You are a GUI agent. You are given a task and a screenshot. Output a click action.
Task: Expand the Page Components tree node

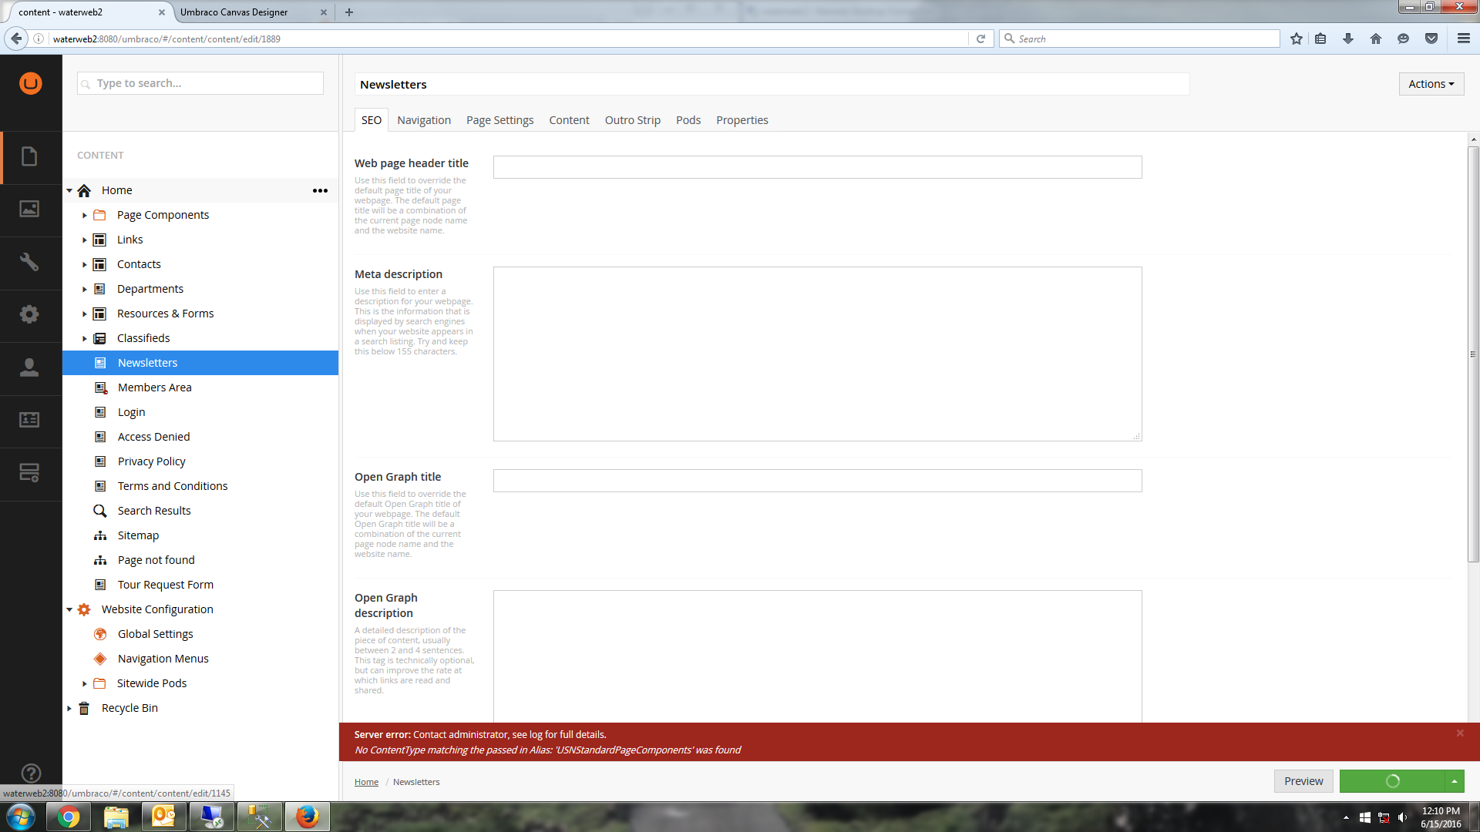[85, 216]
